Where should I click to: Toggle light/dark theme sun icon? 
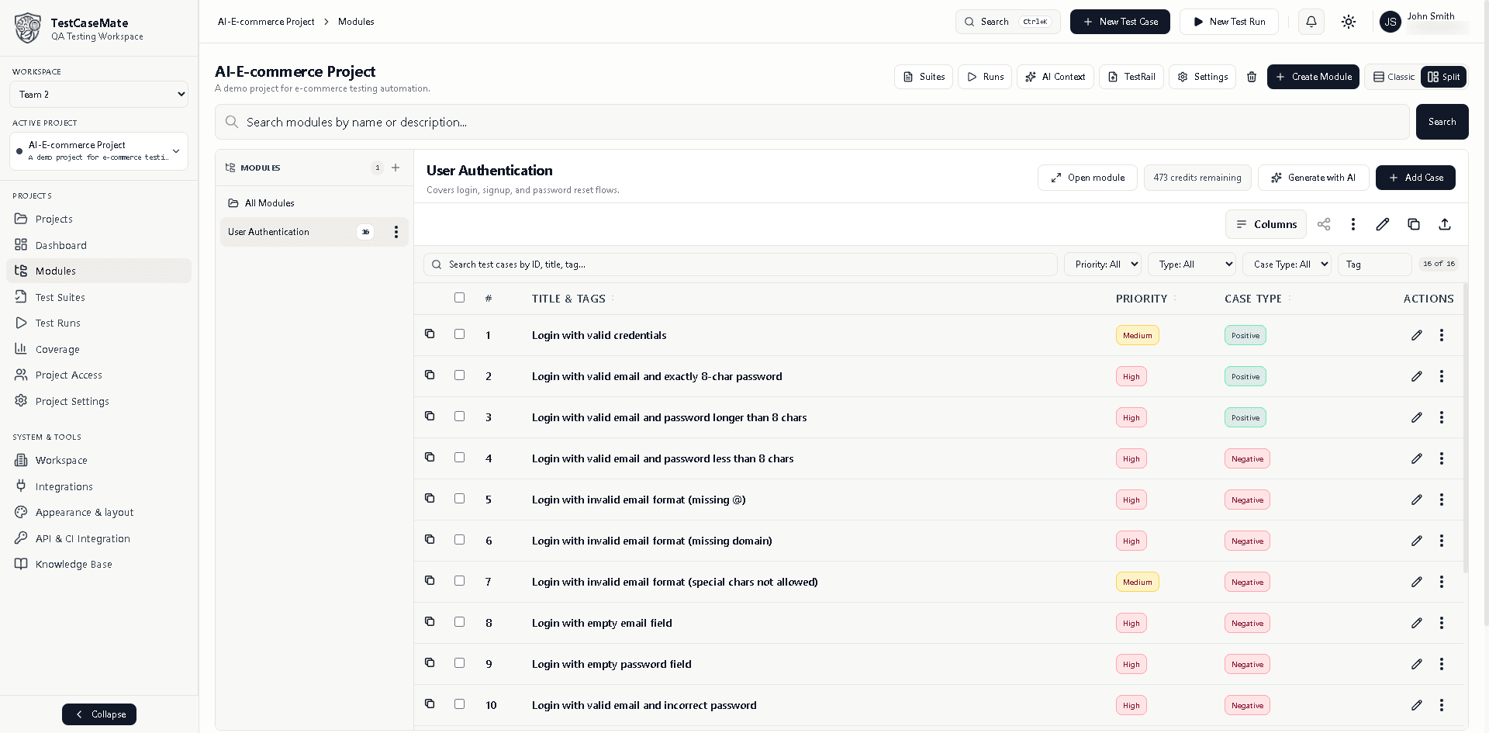point(1349,22)
